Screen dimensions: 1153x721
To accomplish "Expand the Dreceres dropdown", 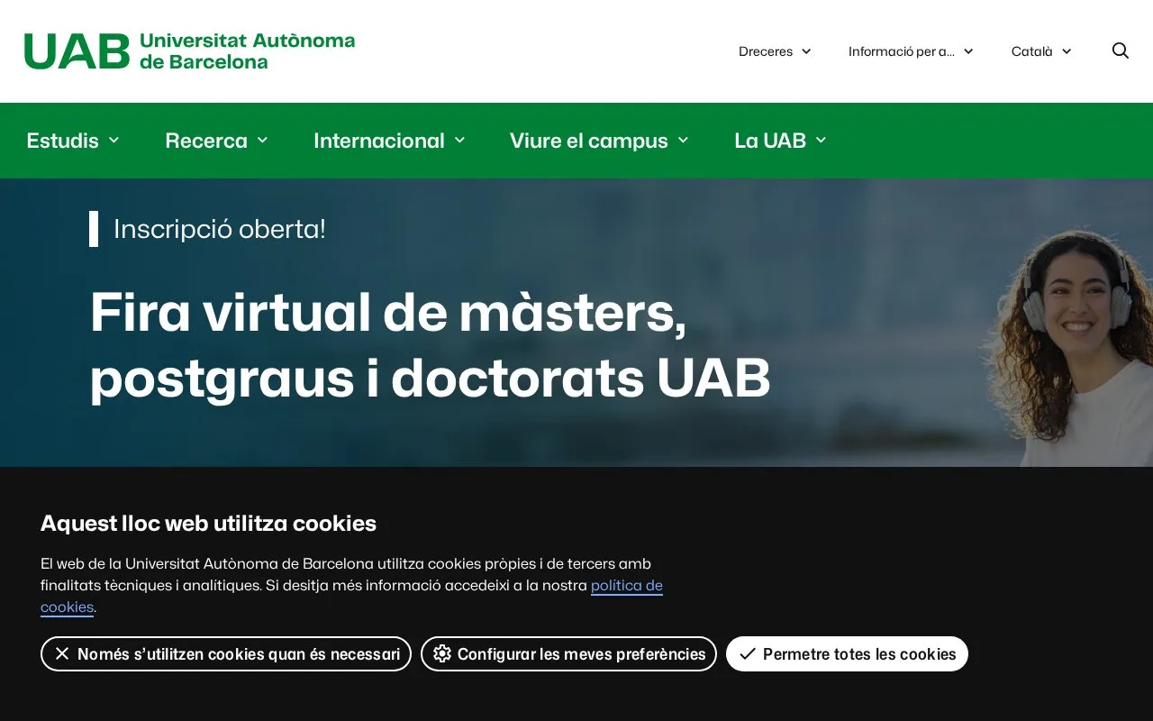I will (x=775, y=51).
